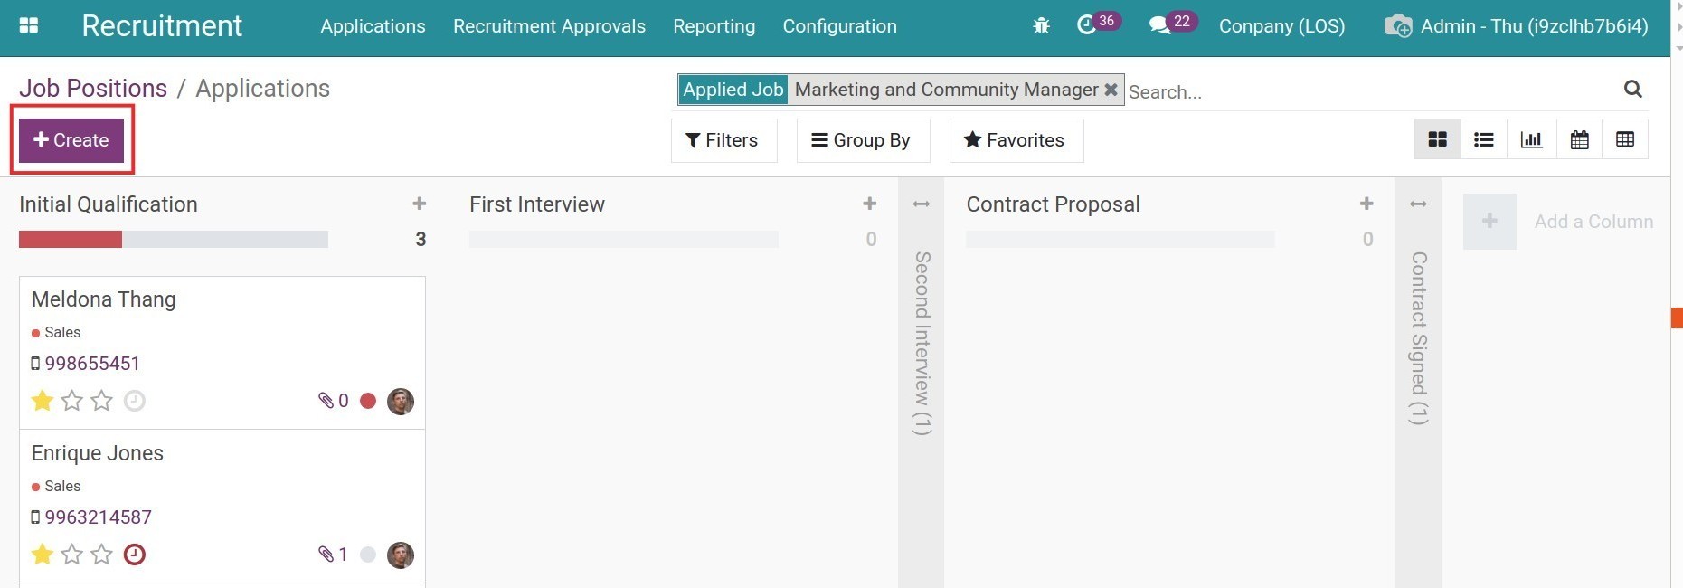The height and width of the screenshot is (588, 1683).
Task: Switch to the pivot view
Action: point(1625,138)
